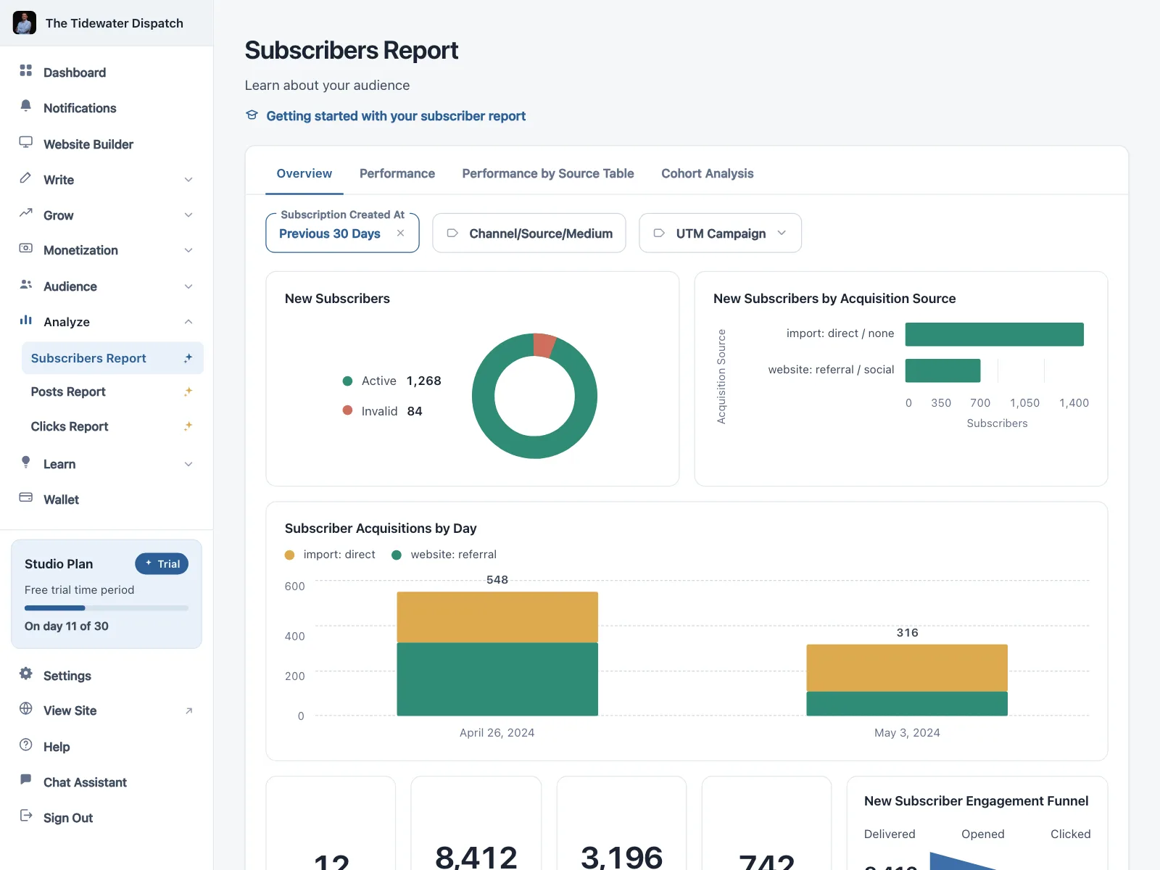
Task: Switch to the Performance tab
Action: click(397, 174)
